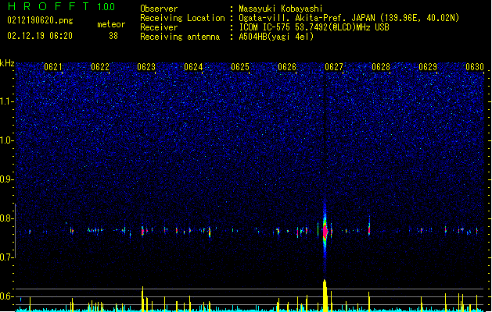492x312 pixels.
Task: Click the receiver value ICOM IC-575 53.7492 MHz
Action: pyautogui.click(x=314, y=27)
